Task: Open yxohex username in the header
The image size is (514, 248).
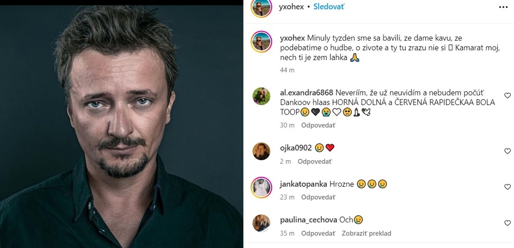Action: tap(292, 7)
